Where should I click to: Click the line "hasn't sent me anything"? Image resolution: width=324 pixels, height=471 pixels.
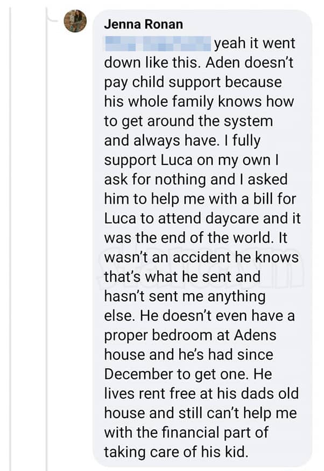(x=185, y=297)
